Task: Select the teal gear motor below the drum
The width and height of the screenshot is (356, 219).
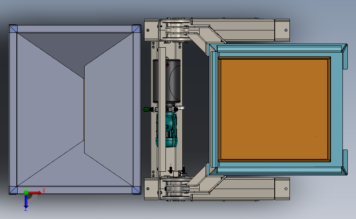Action: coord(167,129)
